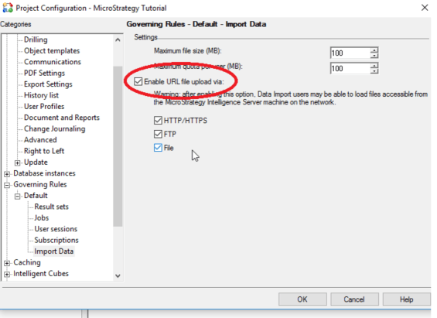Increase Maximum quota per user value

click(x=374, y=66)
